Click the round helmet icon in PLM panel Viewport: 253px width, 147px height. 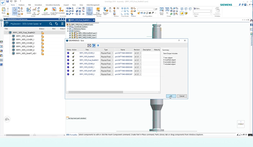click(x=7, y=119)
